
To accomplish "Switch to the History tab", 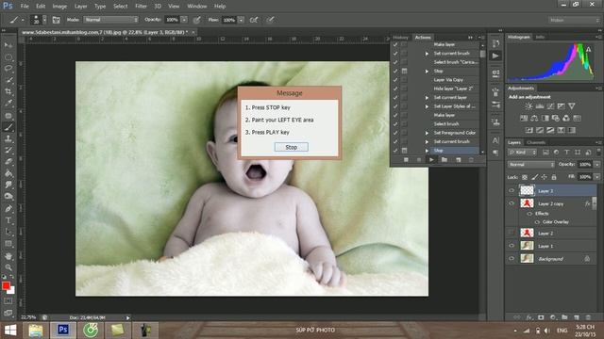I will [x=400, y=38].
